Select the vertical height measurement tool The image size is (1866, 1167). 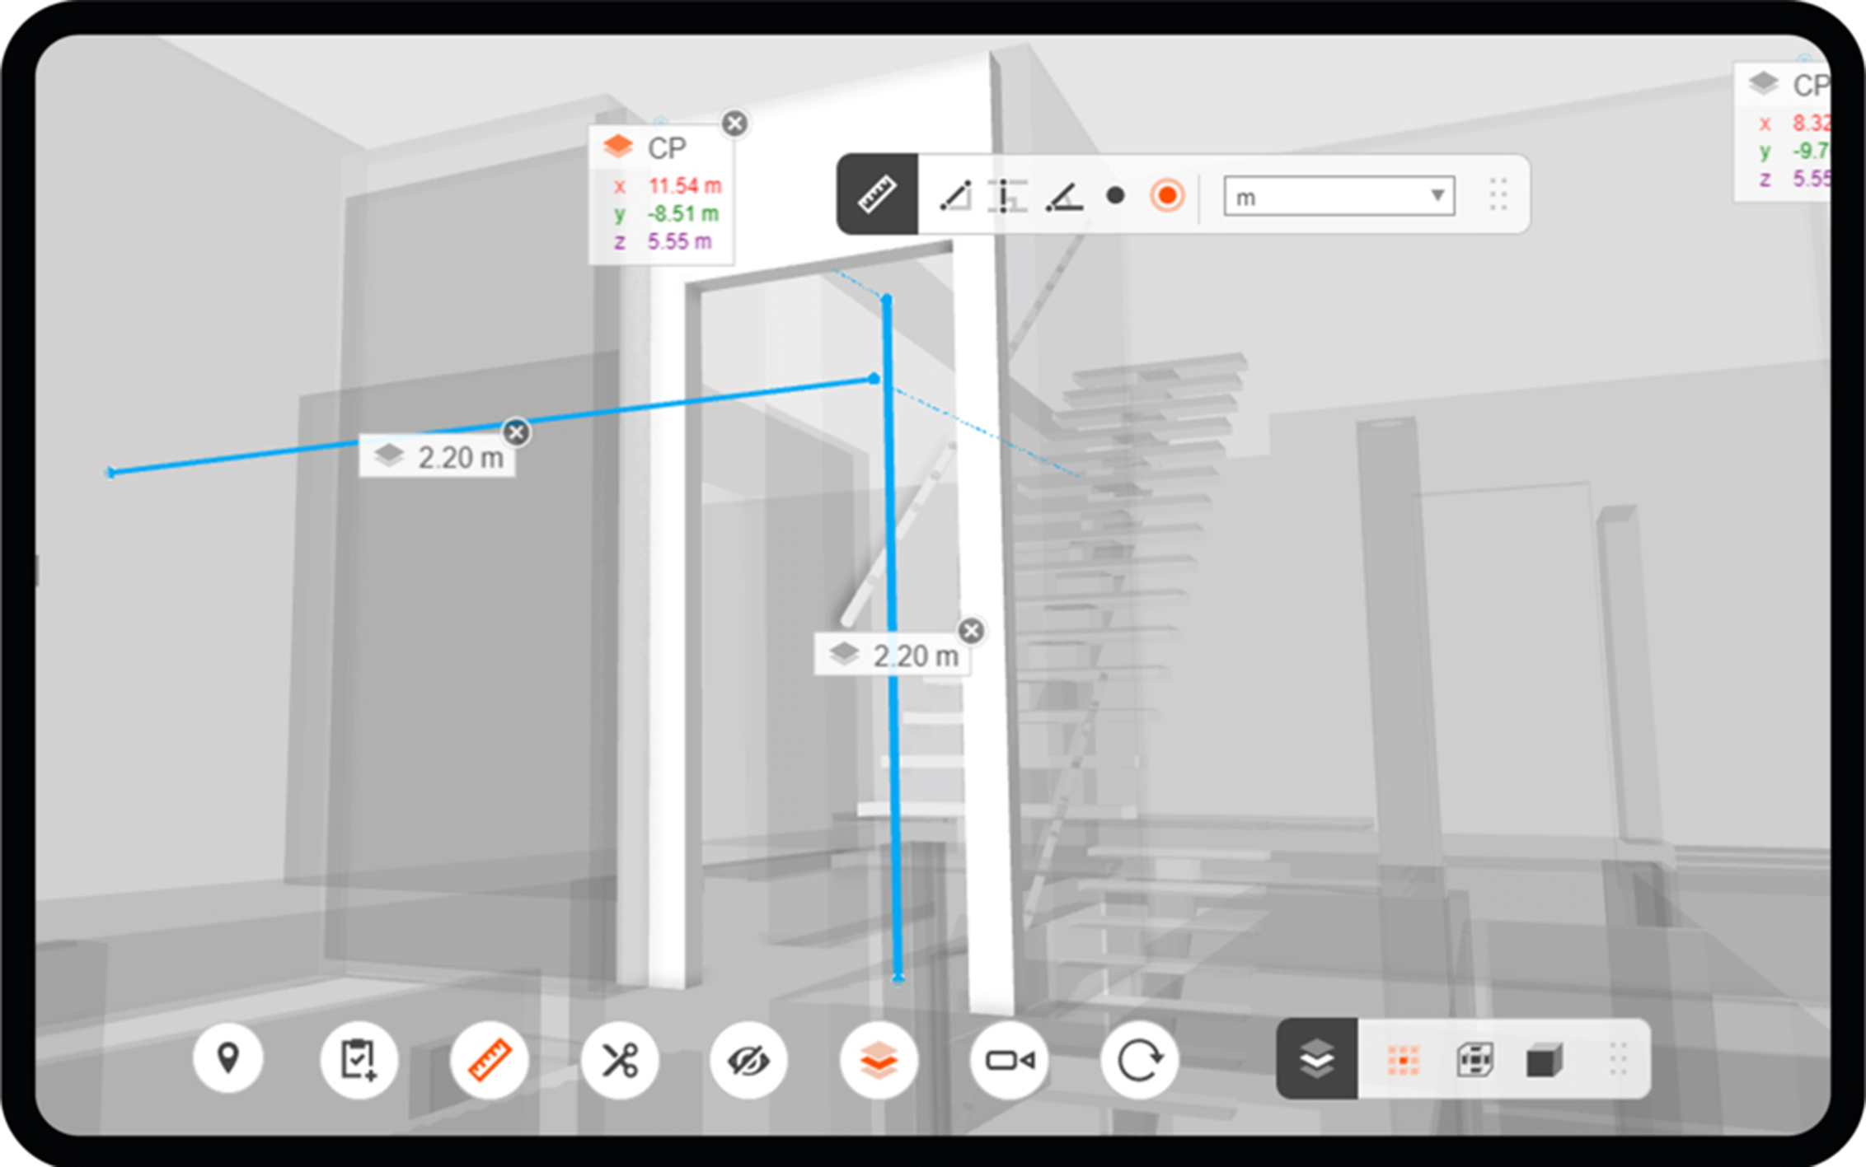point(1006,196)
